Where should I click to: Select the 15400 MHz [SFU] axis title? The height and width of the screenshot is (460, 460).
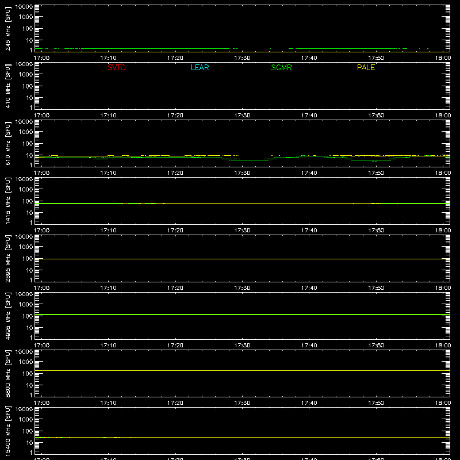coord(7,431)
